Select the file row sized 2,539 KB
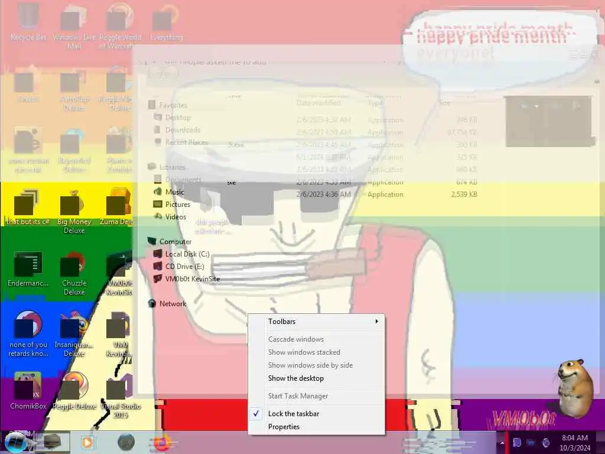Image resolution: width=605 pixels, height=454 pixels. [x=352, y=194]
